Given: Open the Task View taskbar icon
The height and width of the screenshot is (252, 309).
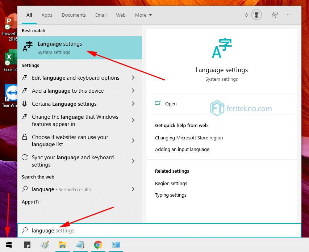Looking at the screenshot, I should coord(27,245).
